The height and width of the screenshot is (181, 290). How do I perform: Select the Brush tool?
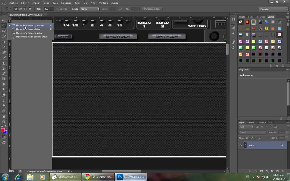coord(4,58)
